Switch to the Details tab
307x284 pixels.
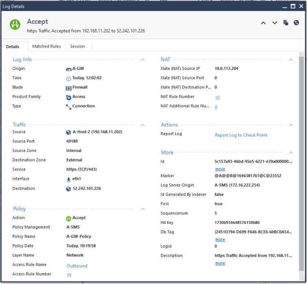pyautogui.click(x=13, y=47)
